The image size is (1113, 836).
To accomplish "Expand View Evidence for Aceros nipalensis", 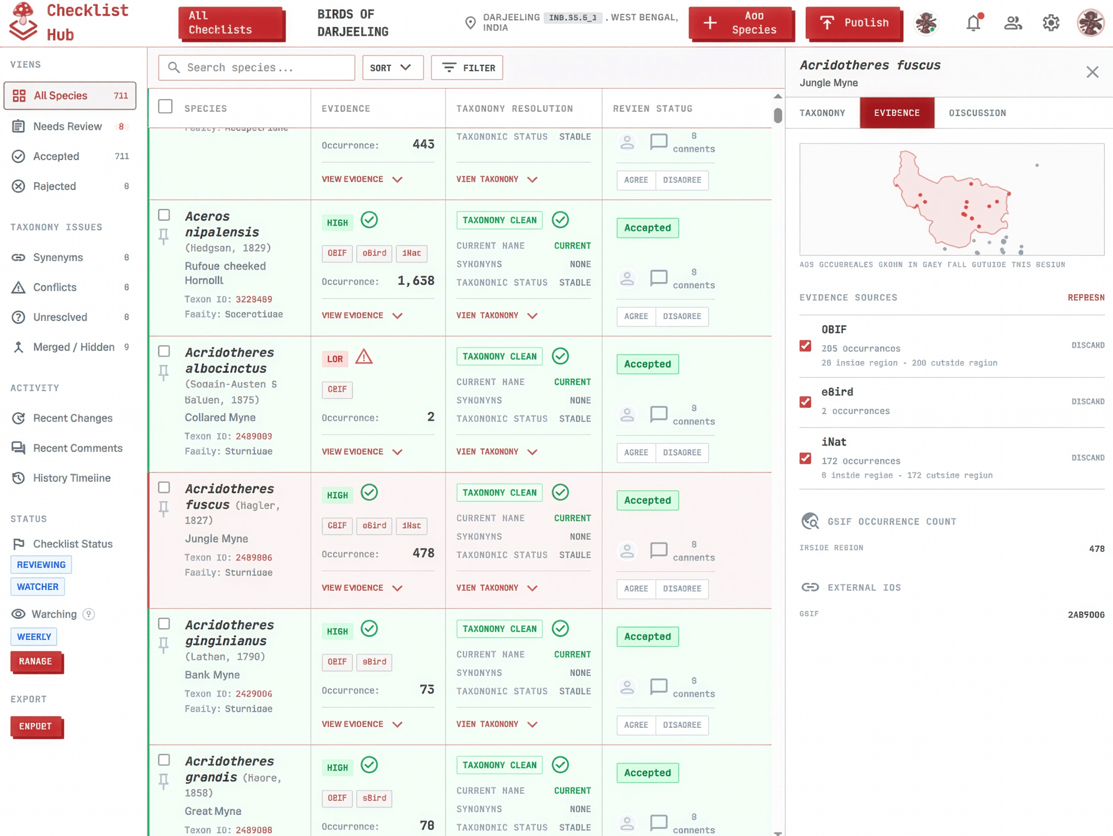I will click(362, 316).
